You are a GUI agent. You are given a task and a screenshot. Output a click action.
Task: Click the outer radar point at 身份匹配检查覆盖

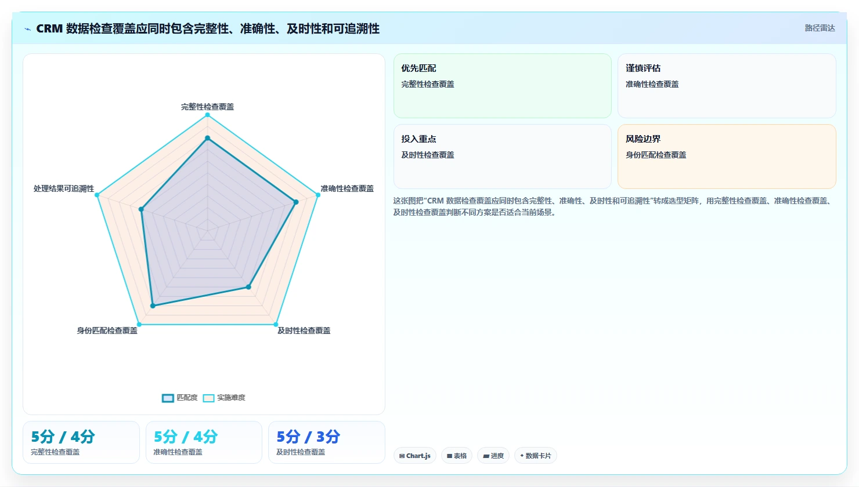click(x=139, y=325)
